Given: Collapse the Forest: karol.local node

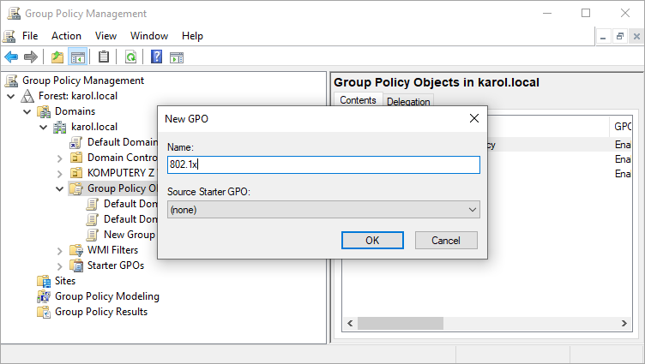Looking at the screenshot, I should (11, 96).
